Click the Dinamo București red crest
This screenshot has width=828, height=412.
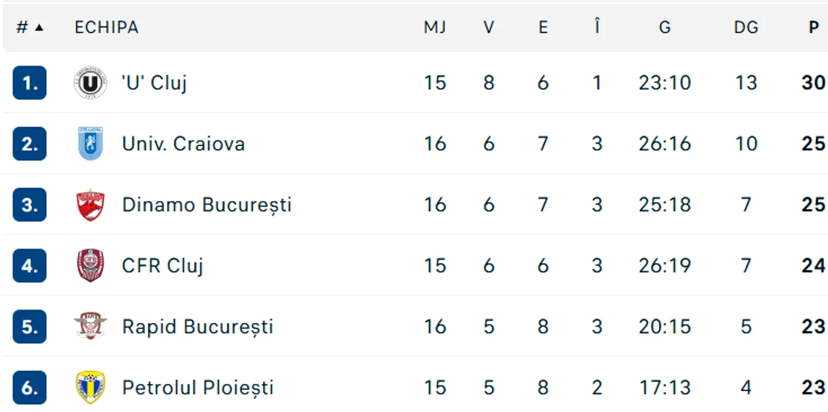point(90,205)
